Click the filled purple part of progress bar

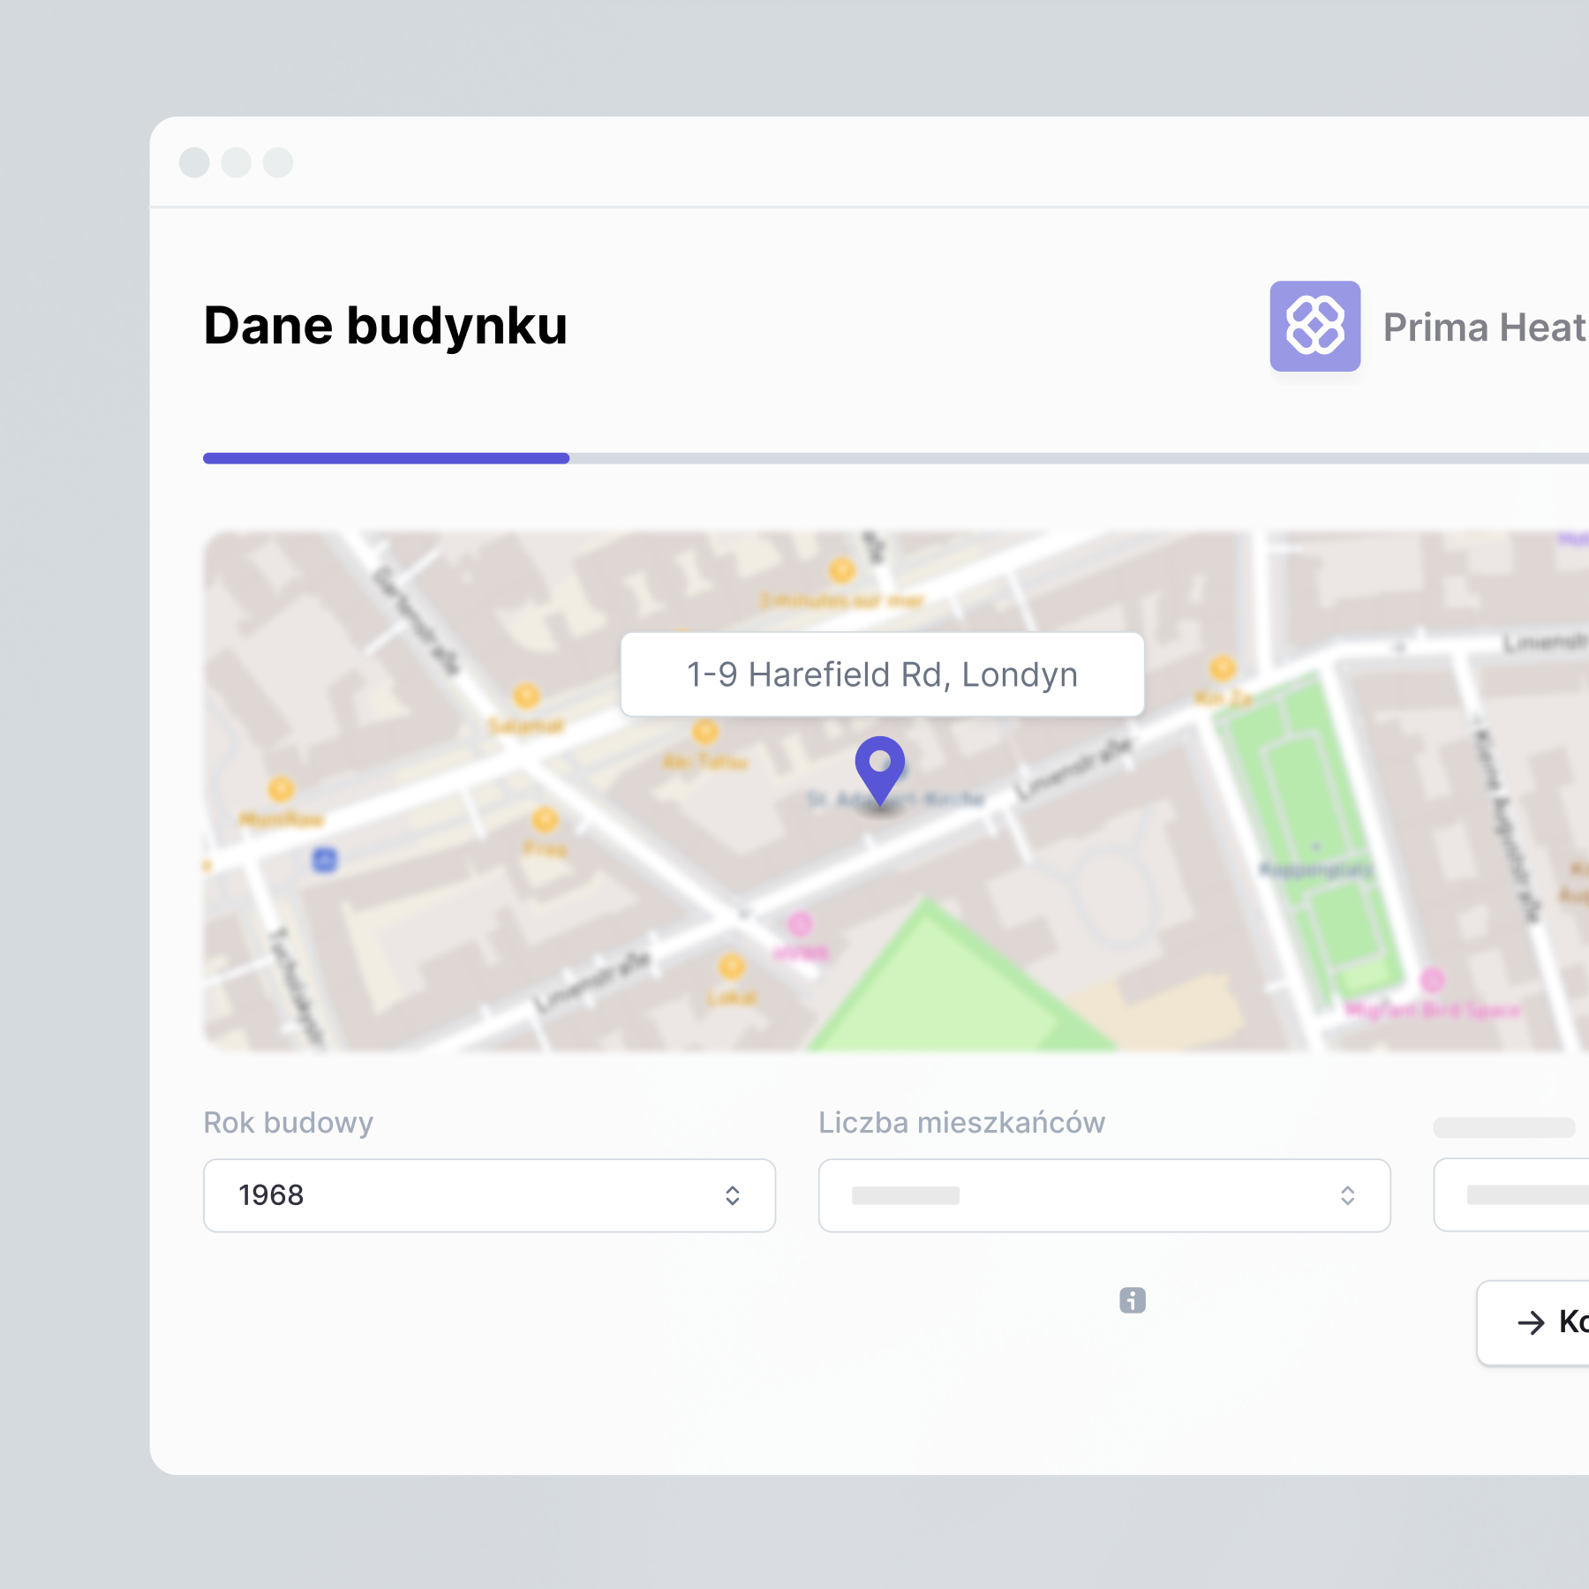[x=386, y=458]
